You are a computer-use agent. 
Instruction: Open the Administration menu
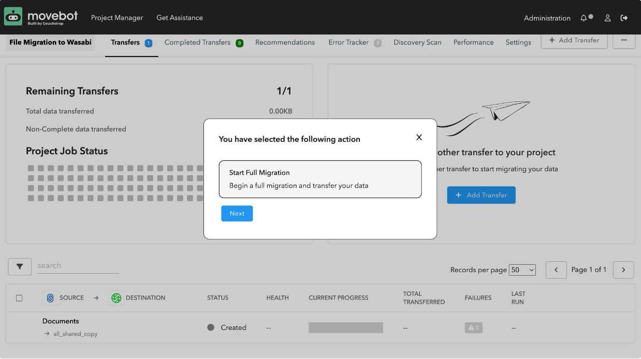547,18
